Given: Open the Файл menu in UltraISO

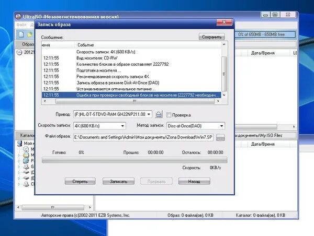Looking at the screenshot, I should (21, 25).
